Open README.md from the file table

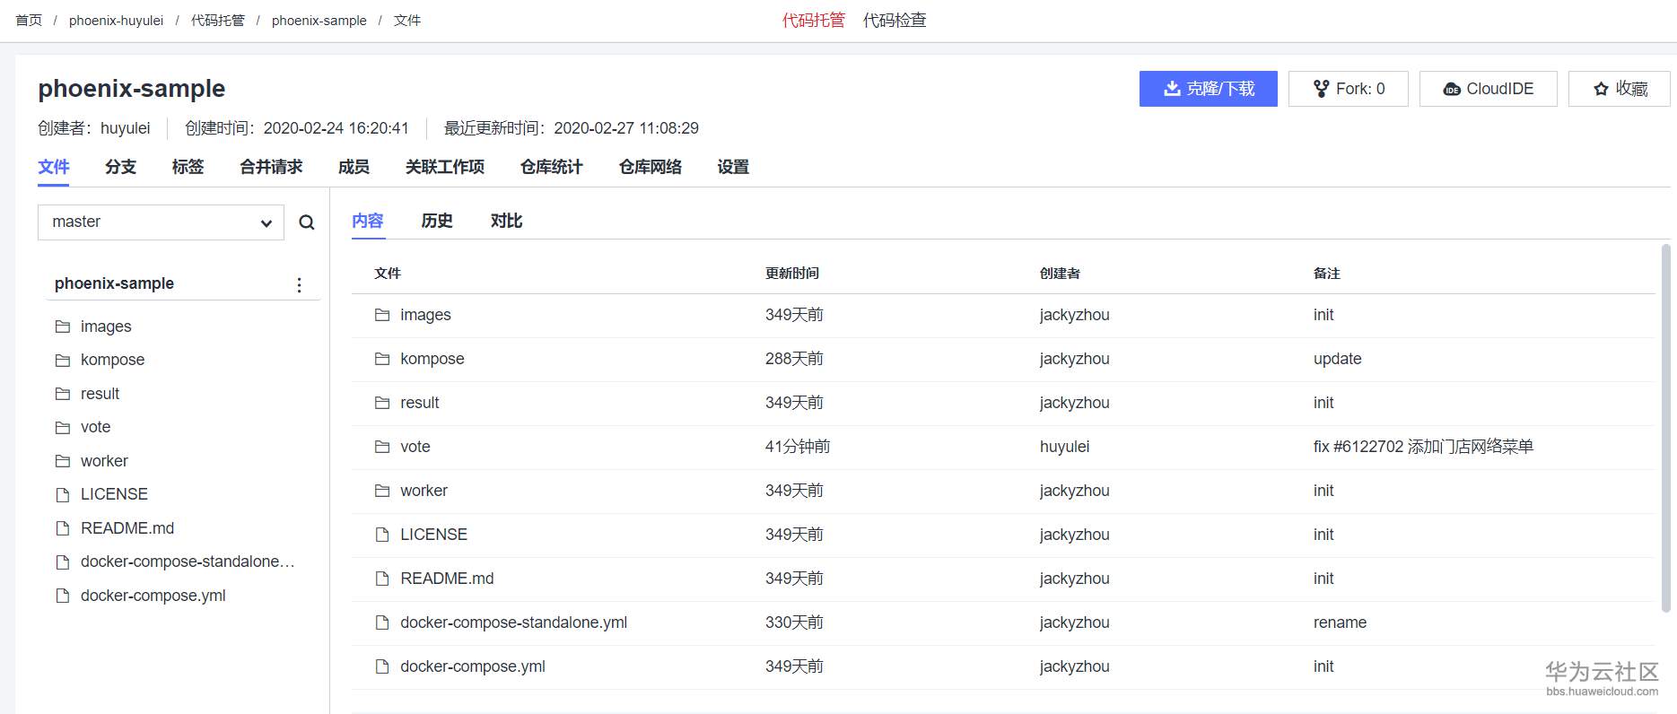pyautogui.click(x=447, y=579)
